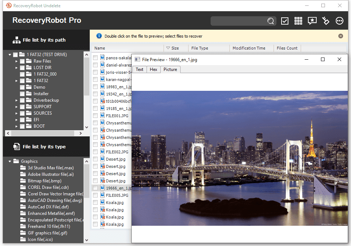The height and width of the screenshot is (246, 351).
Task: Click the Demo folder icon
Action: 29,87
